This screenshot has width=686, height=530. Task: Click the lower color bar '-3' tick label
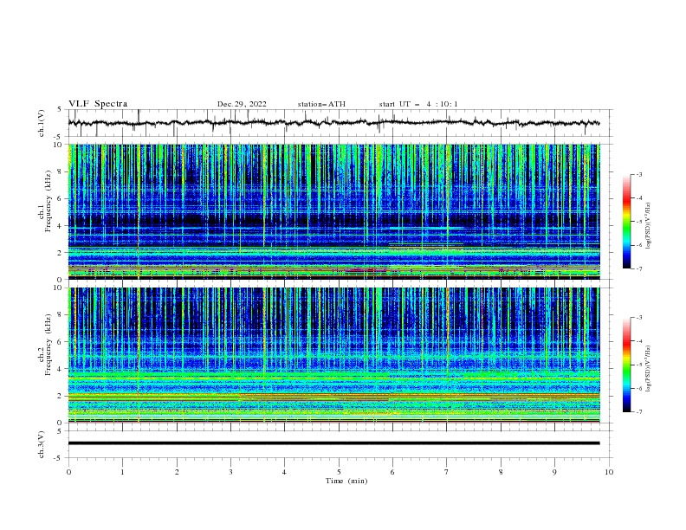(638, 318)
